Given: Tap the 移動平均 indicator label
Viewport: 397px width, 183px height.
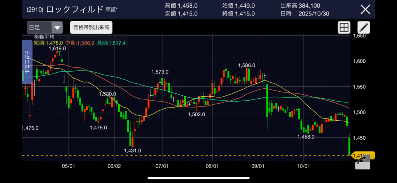Looking at the screenshot, I should [x=44, y=37].
